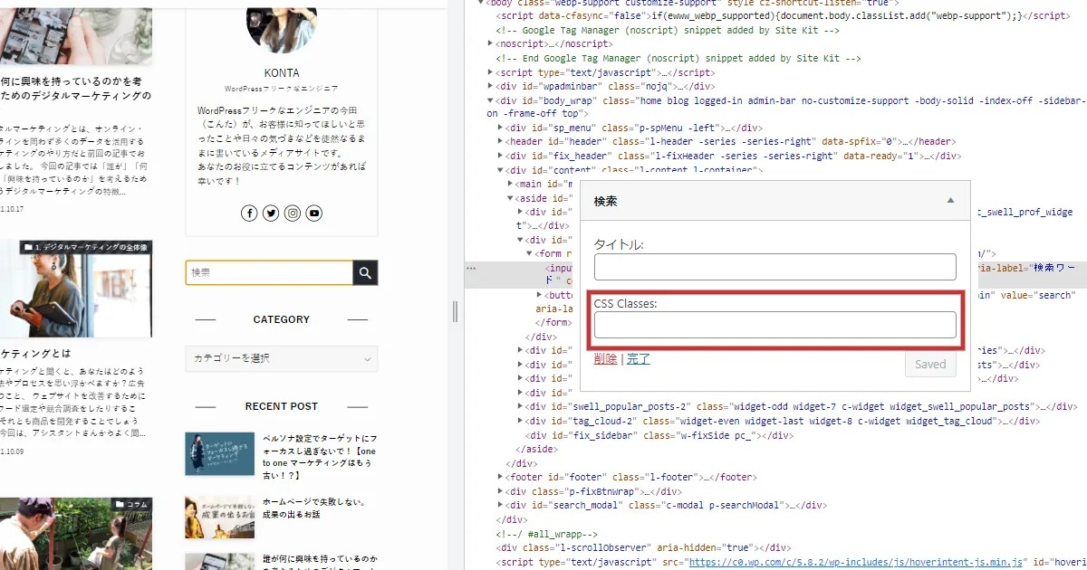Expand the div p-fixBtnWrap node
The height and width of the screenshot is (570, 1087).
coord(501,491)
